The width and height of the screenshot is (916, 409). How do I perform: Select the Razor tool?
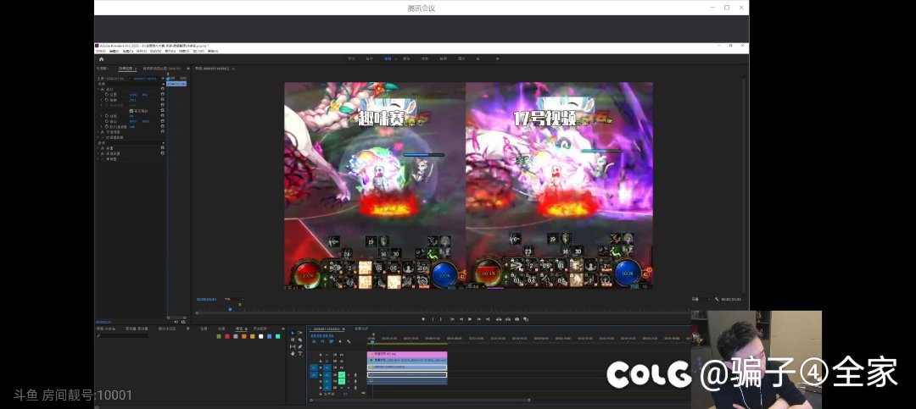[300, 340]
